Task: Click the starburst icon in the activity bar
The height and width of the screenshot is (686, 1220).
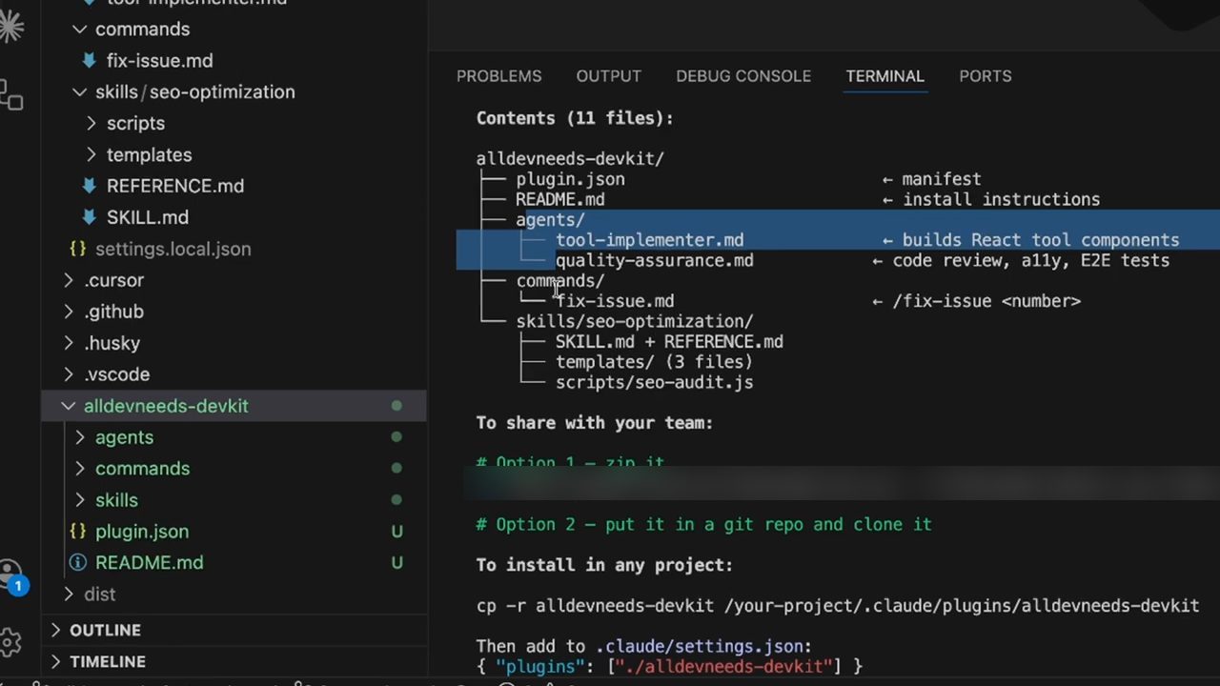Action: click(10, 26)
